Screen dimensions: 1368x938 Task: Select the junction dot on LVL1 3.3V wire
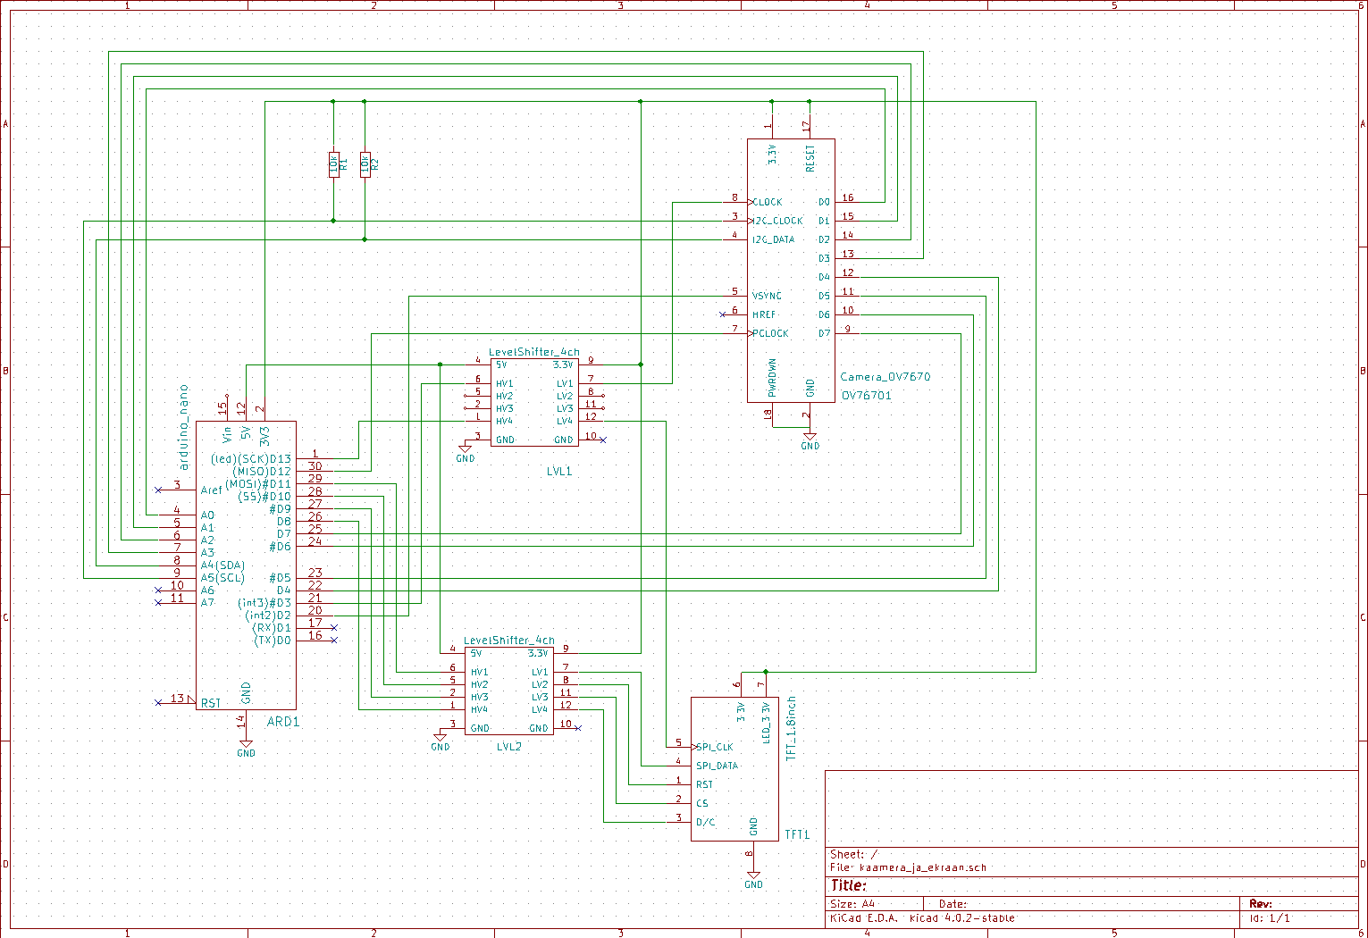point(641,364)
